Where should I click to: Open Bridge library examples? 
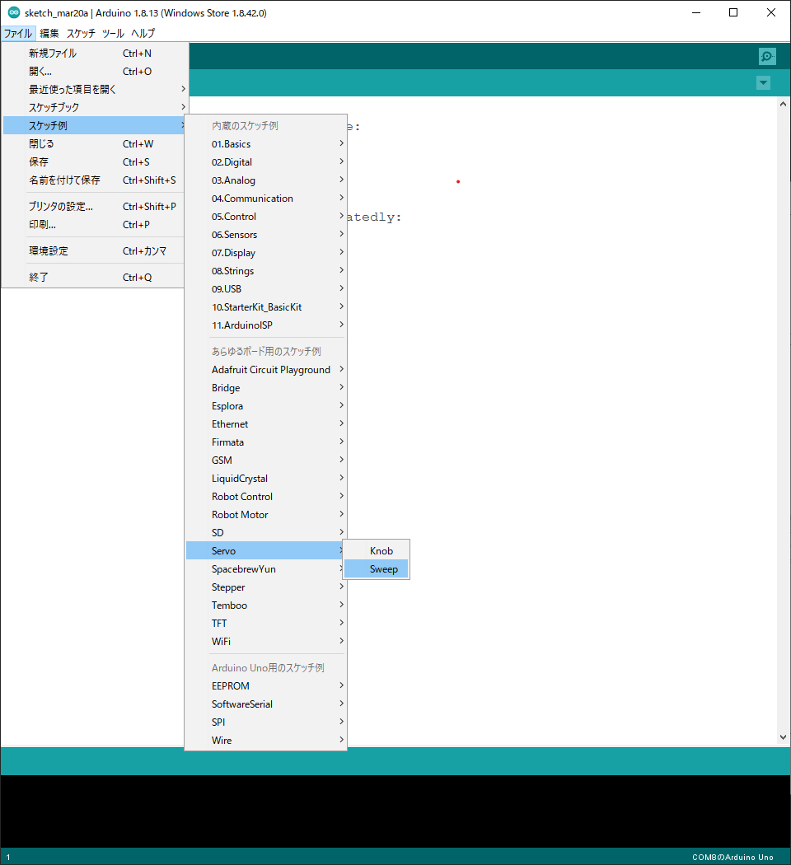(266, 388)
